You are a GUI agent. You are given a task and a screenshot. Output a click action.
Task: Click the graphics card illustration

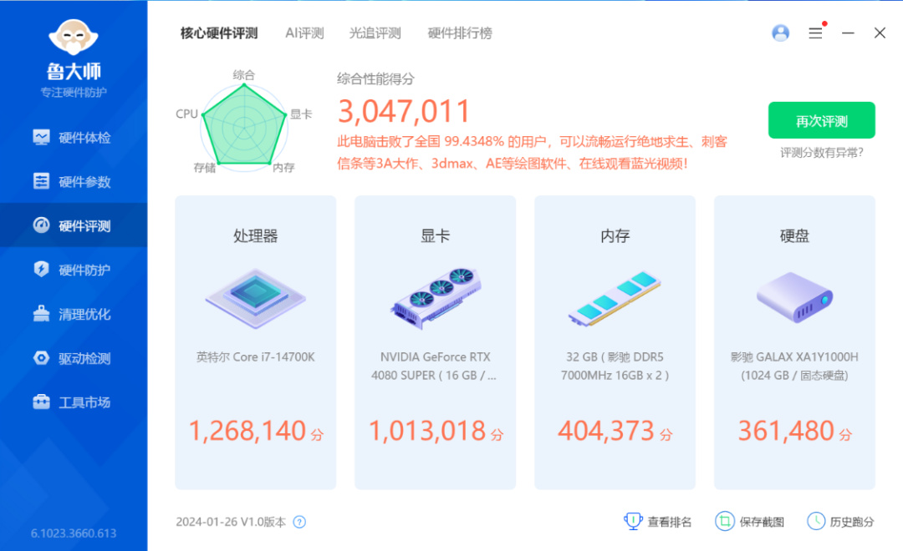436,298
